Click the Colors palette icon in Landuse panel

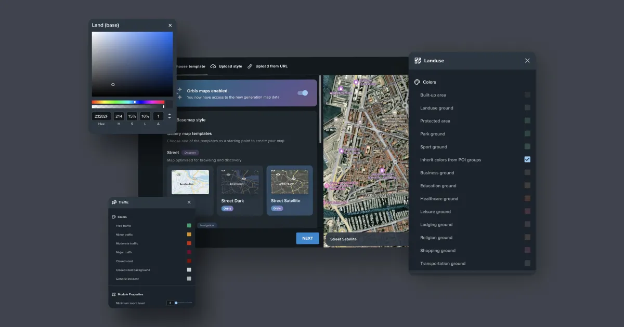pyautogui.click(x=417, y=82)
